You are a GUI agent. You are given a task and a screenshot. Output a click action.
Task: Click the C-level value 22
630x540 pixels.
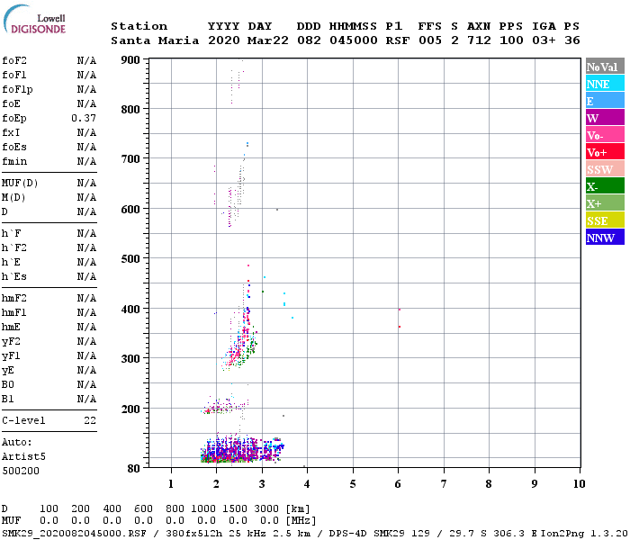point(90,420)
